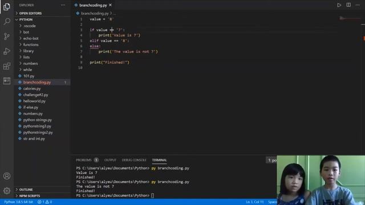365x205 pixels.
Task: Click the terminal input prompt
Action: click(x=152, y=196)
